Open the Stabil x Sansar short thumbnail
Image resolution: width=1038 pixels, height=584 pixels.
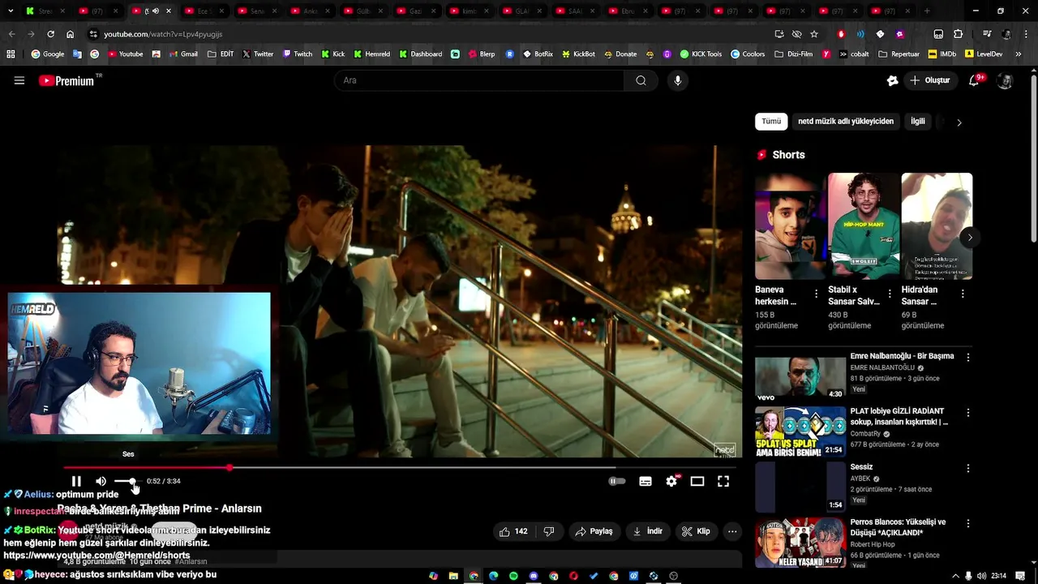click(x=864, y=226)
